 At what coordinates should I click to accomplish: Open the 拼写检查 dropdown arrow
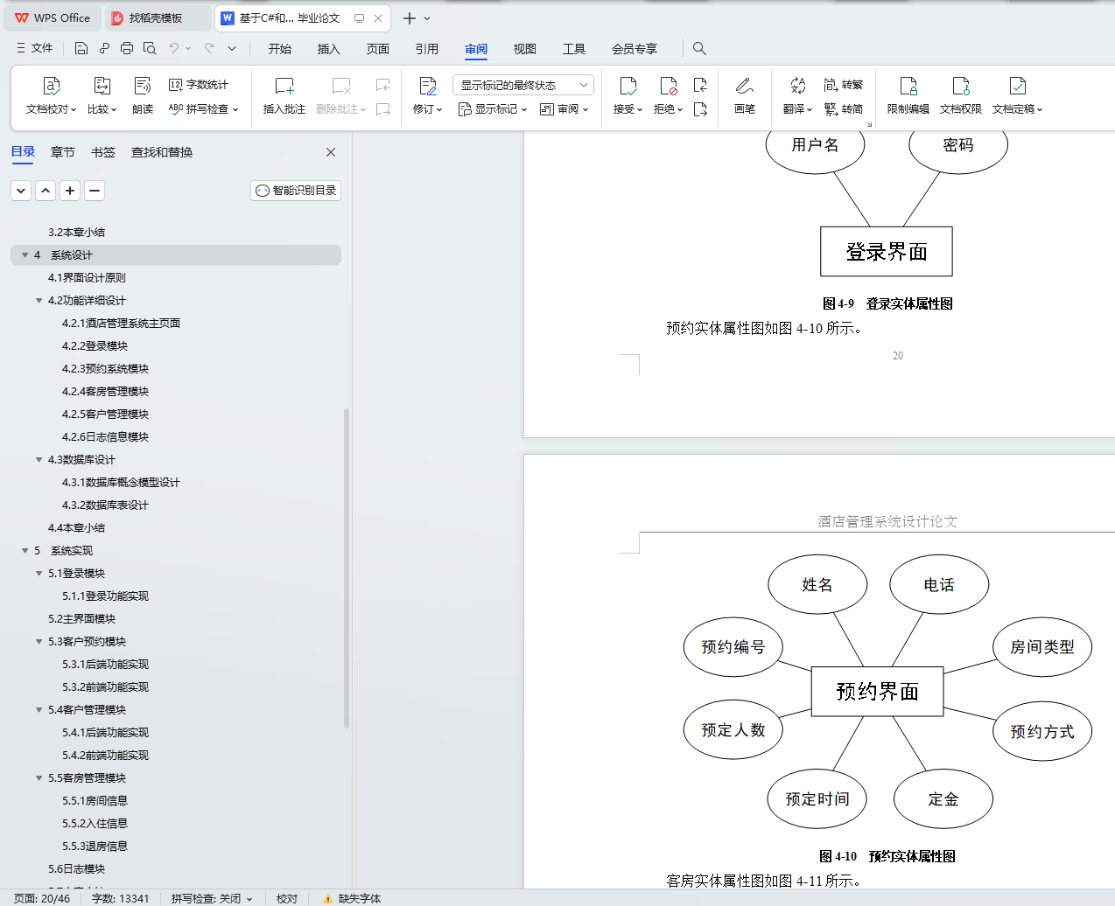click(235, 110)
